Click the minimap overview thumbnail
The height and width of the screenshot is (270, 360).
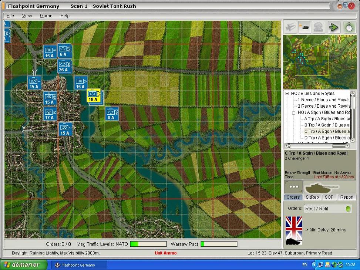(319, 62)
